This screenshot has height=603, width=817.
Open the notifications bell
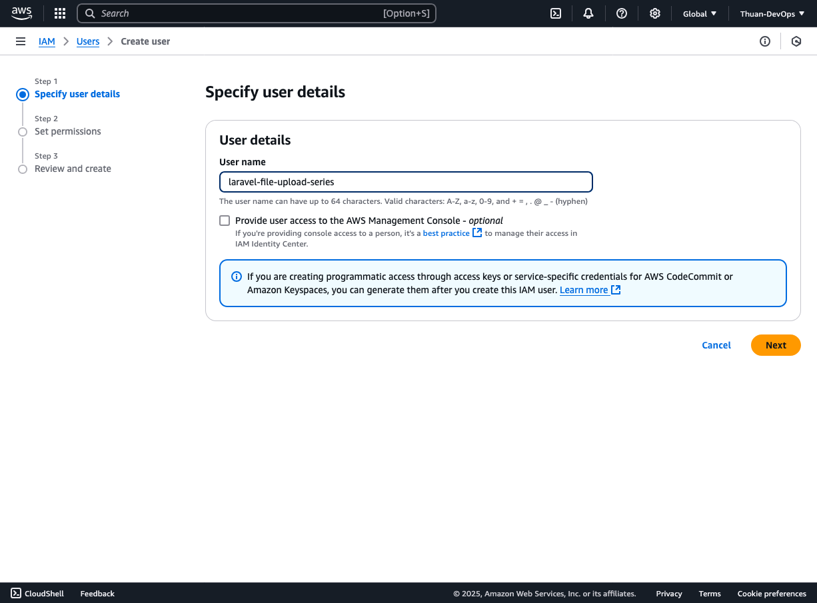point(588,13)
